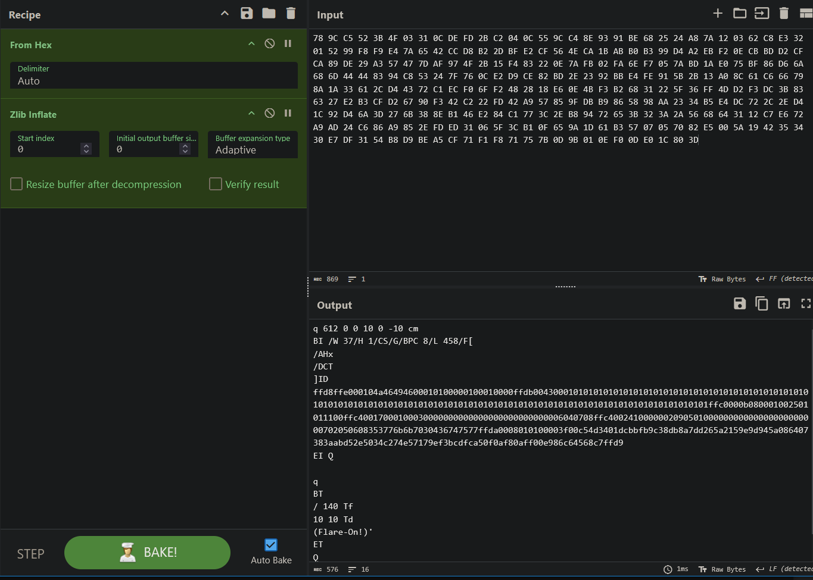Uncheck the Auto Bake checkbox
Viewport: 813px width, 580px height.
(271, 545)
